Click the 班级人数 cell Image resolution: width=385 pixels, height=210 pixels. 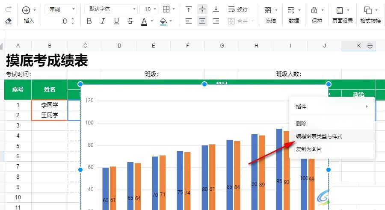(290, 74)
